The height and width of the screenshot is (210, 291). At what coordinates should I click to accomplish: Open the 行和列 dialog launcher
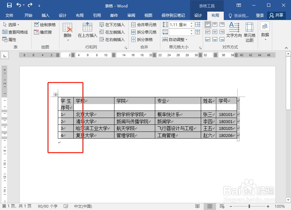tap(126, 48)
